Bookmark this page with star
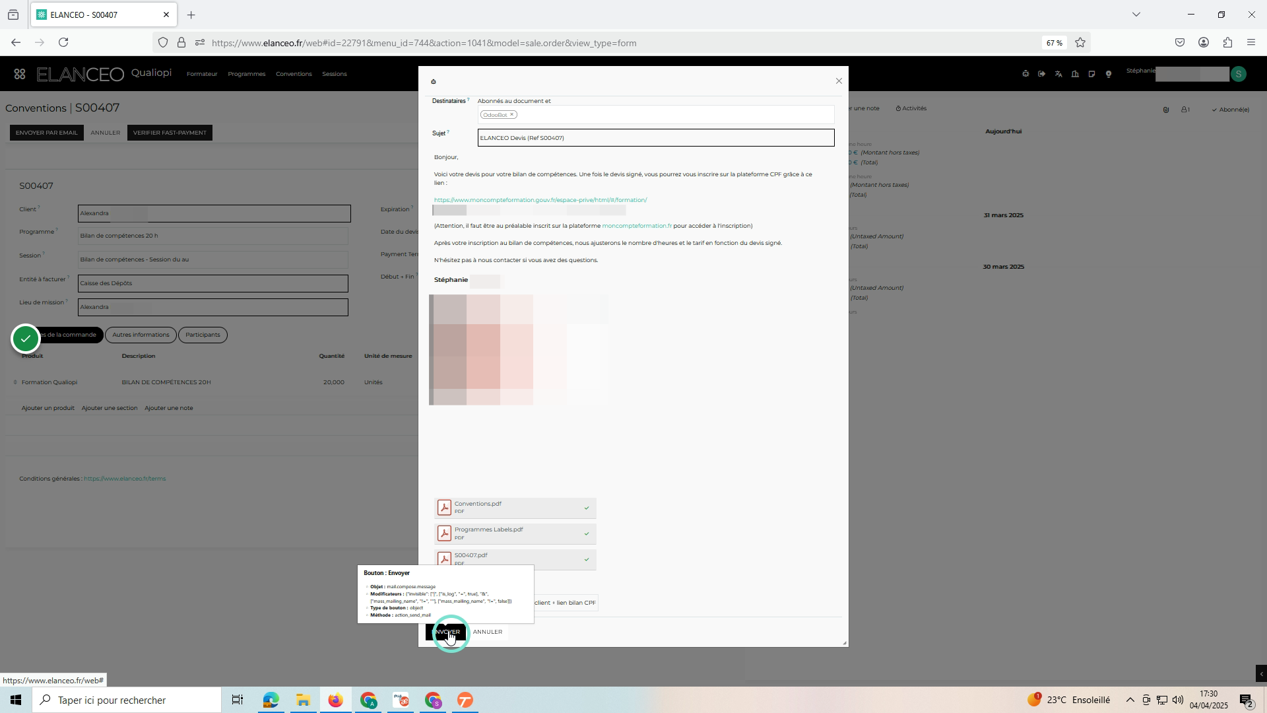This screenshot has height=713, width=1267. coord(1080,43)
